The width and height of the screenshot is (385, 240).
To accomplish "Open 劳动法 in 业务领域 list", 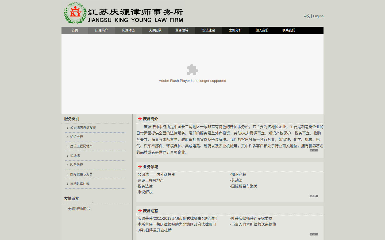I will (237, 181).
